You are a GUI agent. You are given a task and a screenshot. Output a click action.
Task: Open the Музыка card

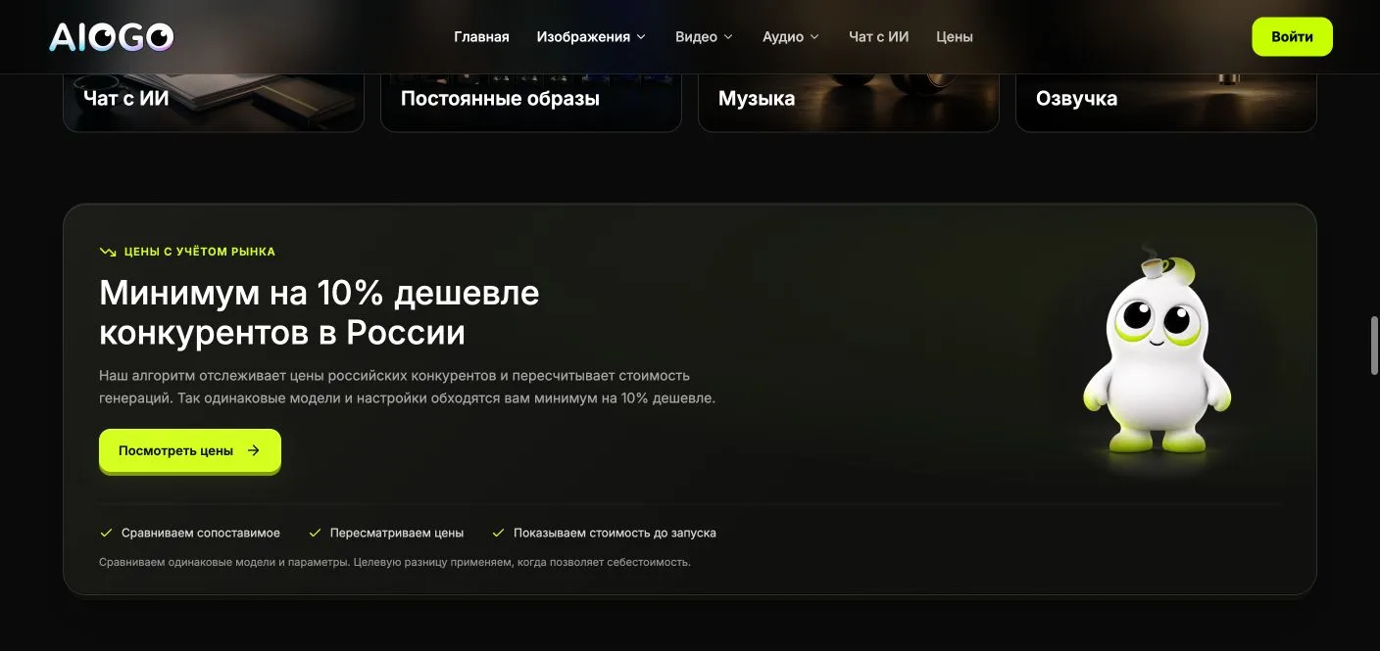click(849, 103)
